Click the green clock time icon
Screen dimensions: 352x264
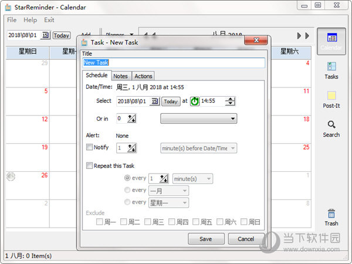pyautogui.click(x=195, y=101)
